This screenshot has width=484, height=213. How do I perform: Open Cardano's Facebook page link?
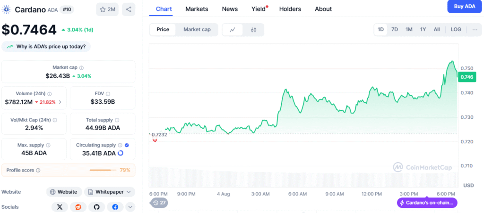click(115, 207)
